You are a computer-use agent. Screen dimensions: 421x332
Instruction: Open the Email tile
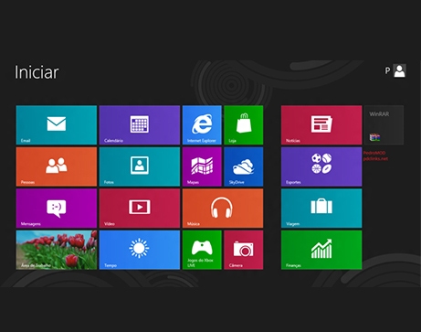(x=57, y=125)
